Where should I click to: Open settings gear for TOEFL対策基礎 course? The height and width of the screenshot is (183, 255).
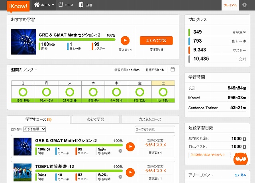point(120,177)
